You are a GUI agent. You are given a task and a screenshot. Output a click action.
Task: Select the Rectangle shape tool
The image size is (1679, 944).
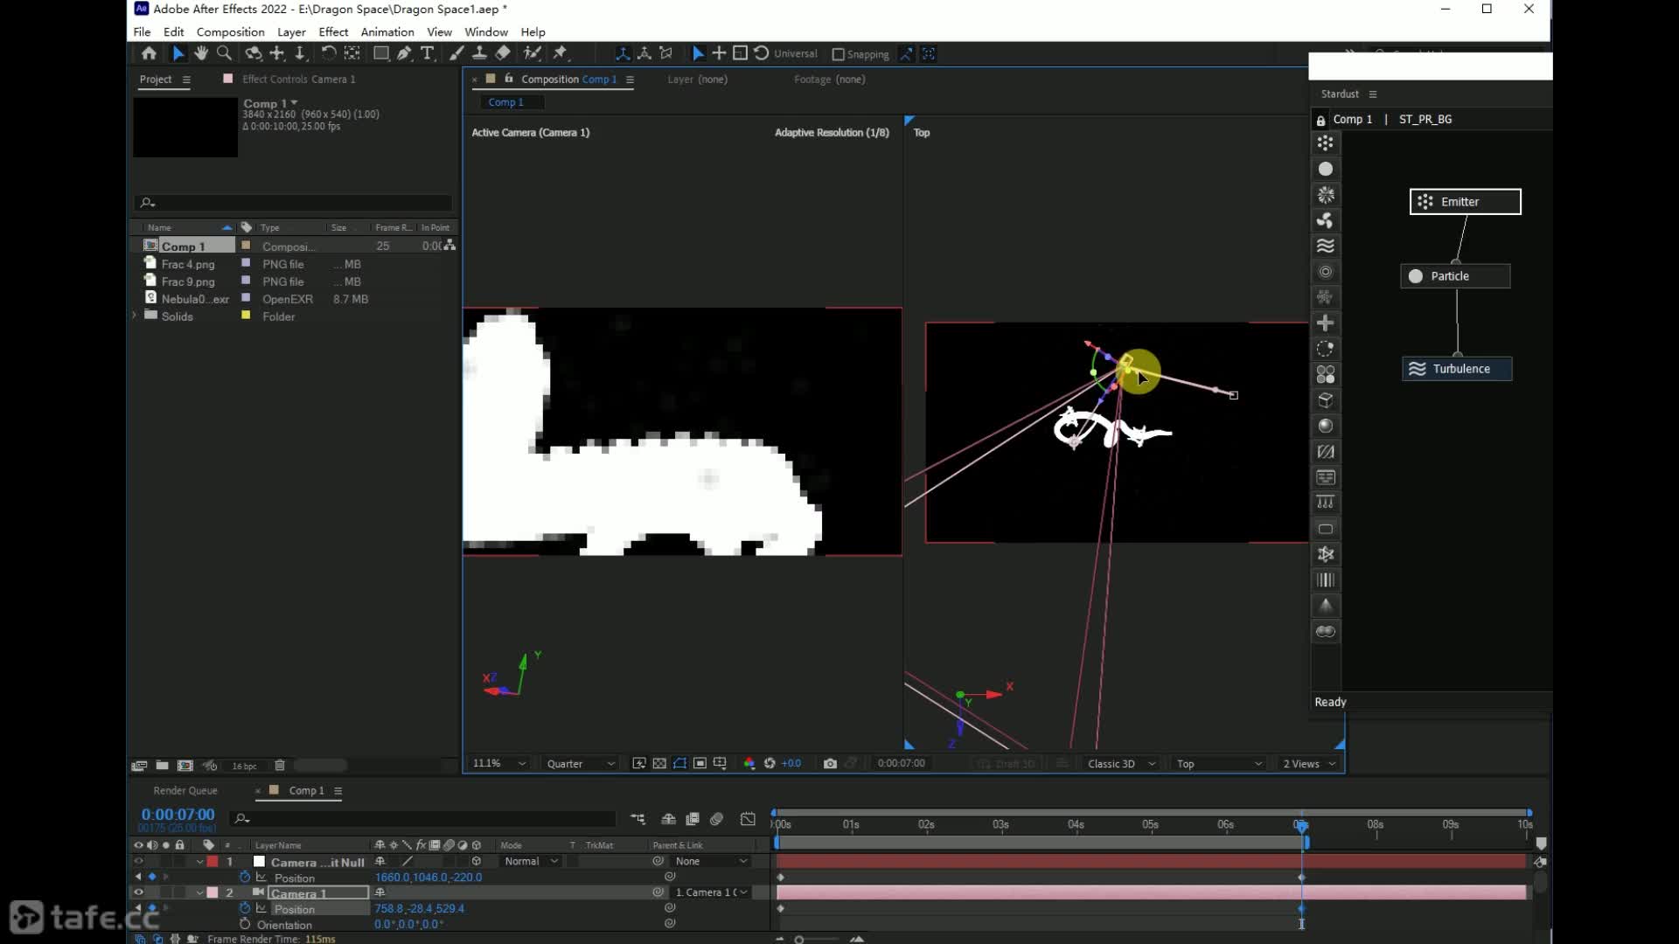[381, 53]
